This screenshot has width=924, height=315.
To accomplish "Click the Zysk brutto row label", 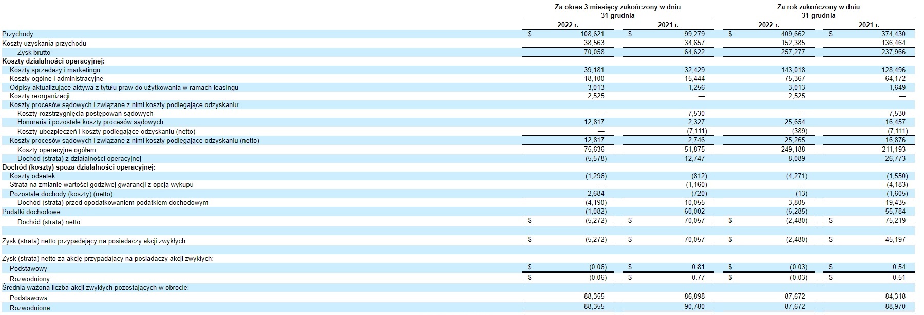I will click(x=34, y=52).
